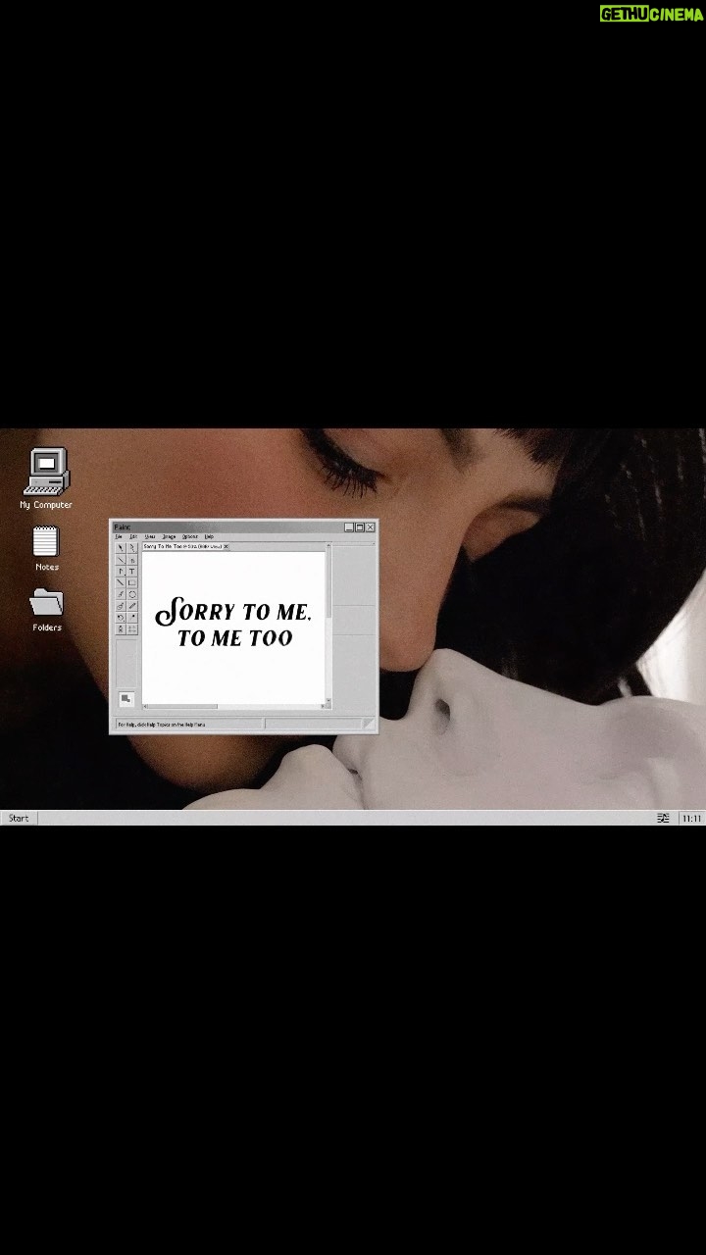Viewport: 706px width, 1255px height.
Task: Select the crop tool in the toolbox's last row
Action: pos(132,629)
